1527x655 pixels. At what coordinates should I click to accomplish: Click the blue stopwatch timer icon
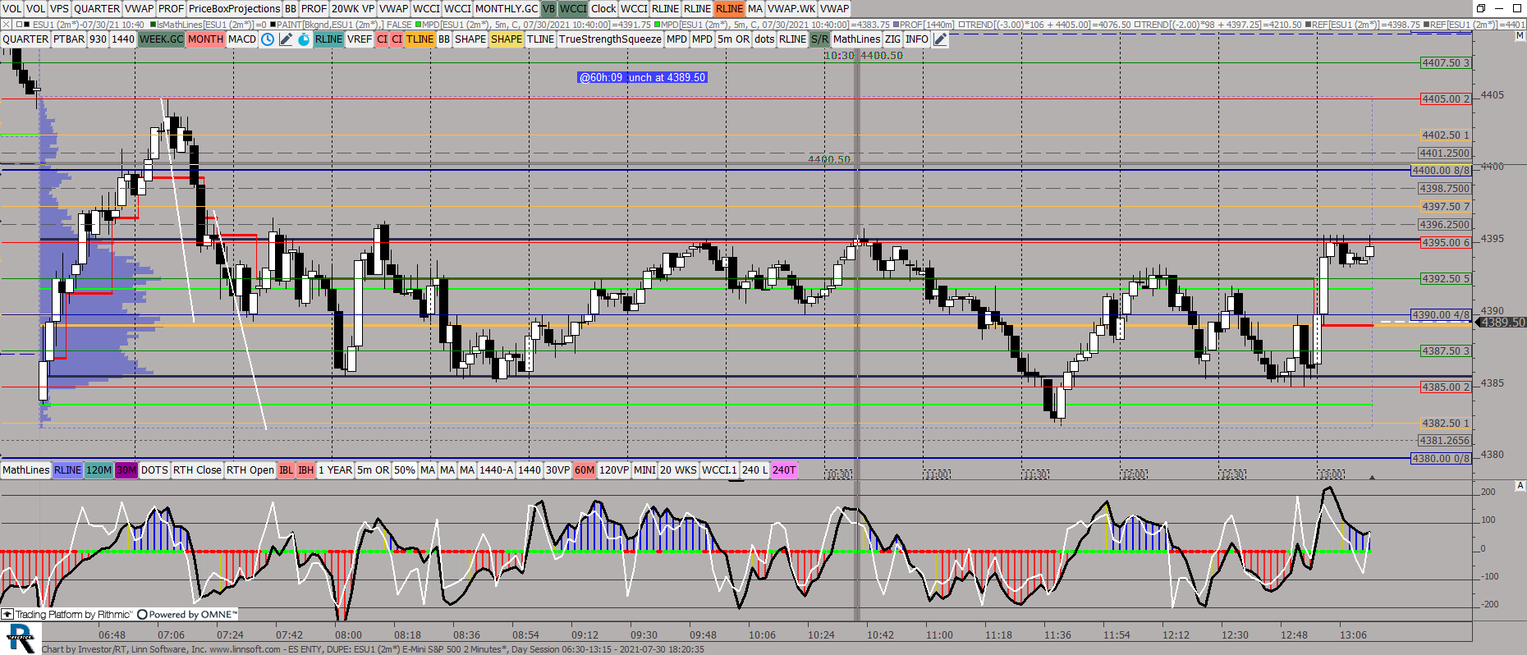pos(304,39)
